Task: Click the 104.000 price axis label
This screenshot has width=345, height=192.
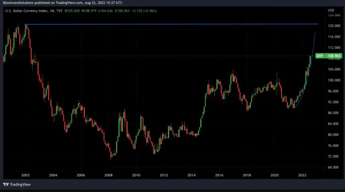Action: tap(334, 69)
